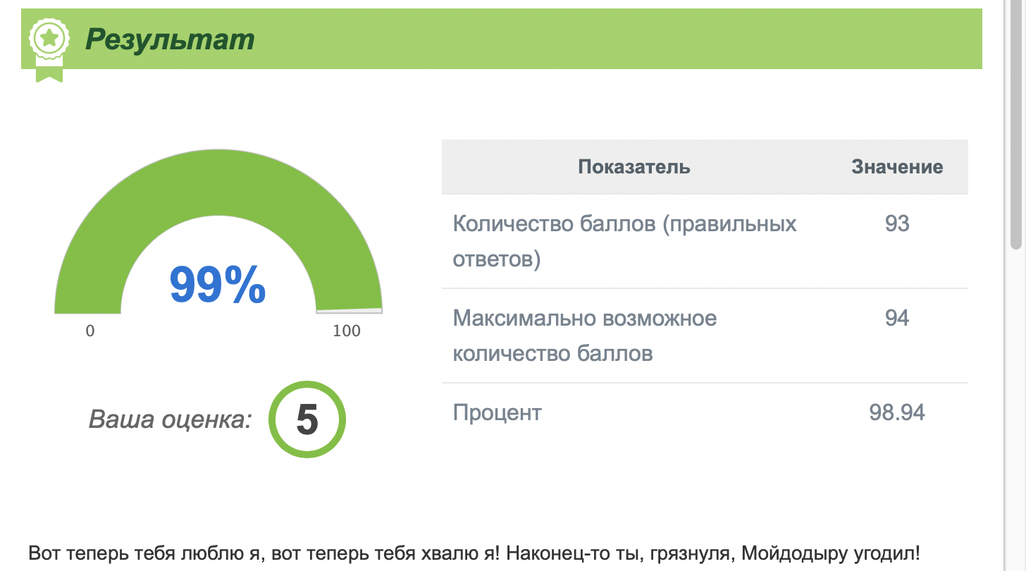This screenshot has width=1026, height=571.
Task: Click the Показатель column header
Action: [x=634, y=167]
